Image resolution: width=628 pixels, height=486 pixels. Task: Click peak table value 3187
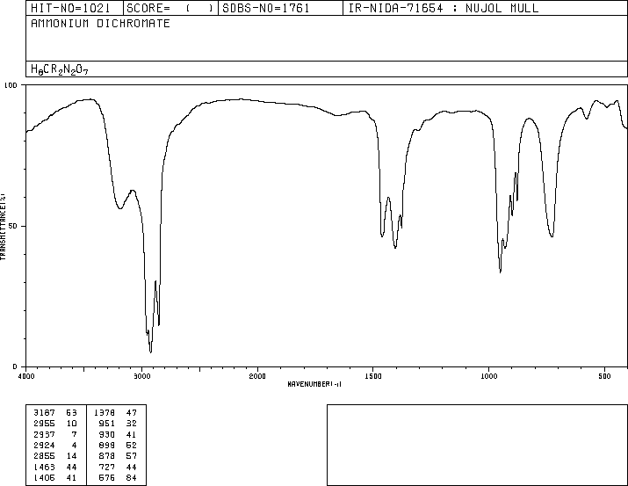point(44,413)
